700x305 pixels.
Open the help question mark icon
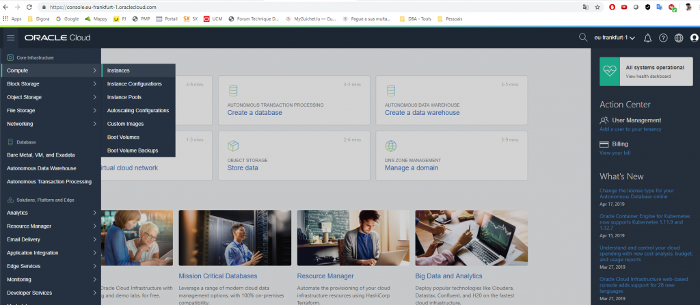(x=663, y=38)
